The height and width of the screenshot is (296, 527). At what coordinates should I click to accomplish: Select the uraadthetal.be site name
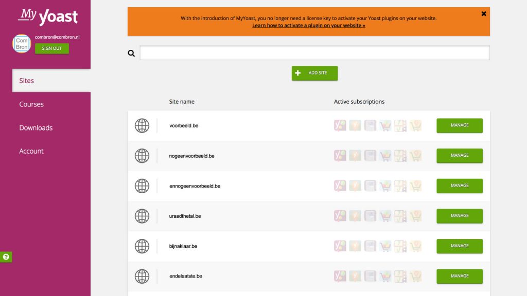click(x=185, y=216)
